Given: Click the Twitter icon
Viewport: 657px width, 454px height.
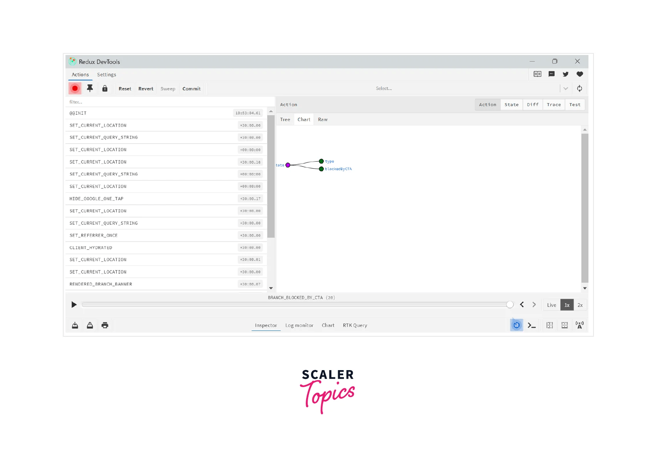Looking at the screenshot, I should pyautogui.click(x=565, y=74).
